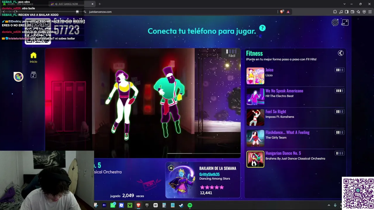The height and width of the screenshot is (210, 374).
Task: Collapse Fitness playlist with back arrow
Action: (341, 53)
